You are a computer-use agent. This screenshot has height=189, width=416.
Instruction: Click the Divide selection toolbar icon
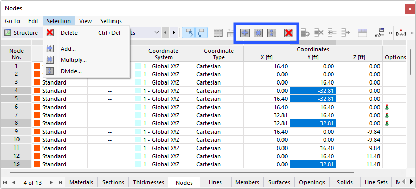(x=272, y=33)
